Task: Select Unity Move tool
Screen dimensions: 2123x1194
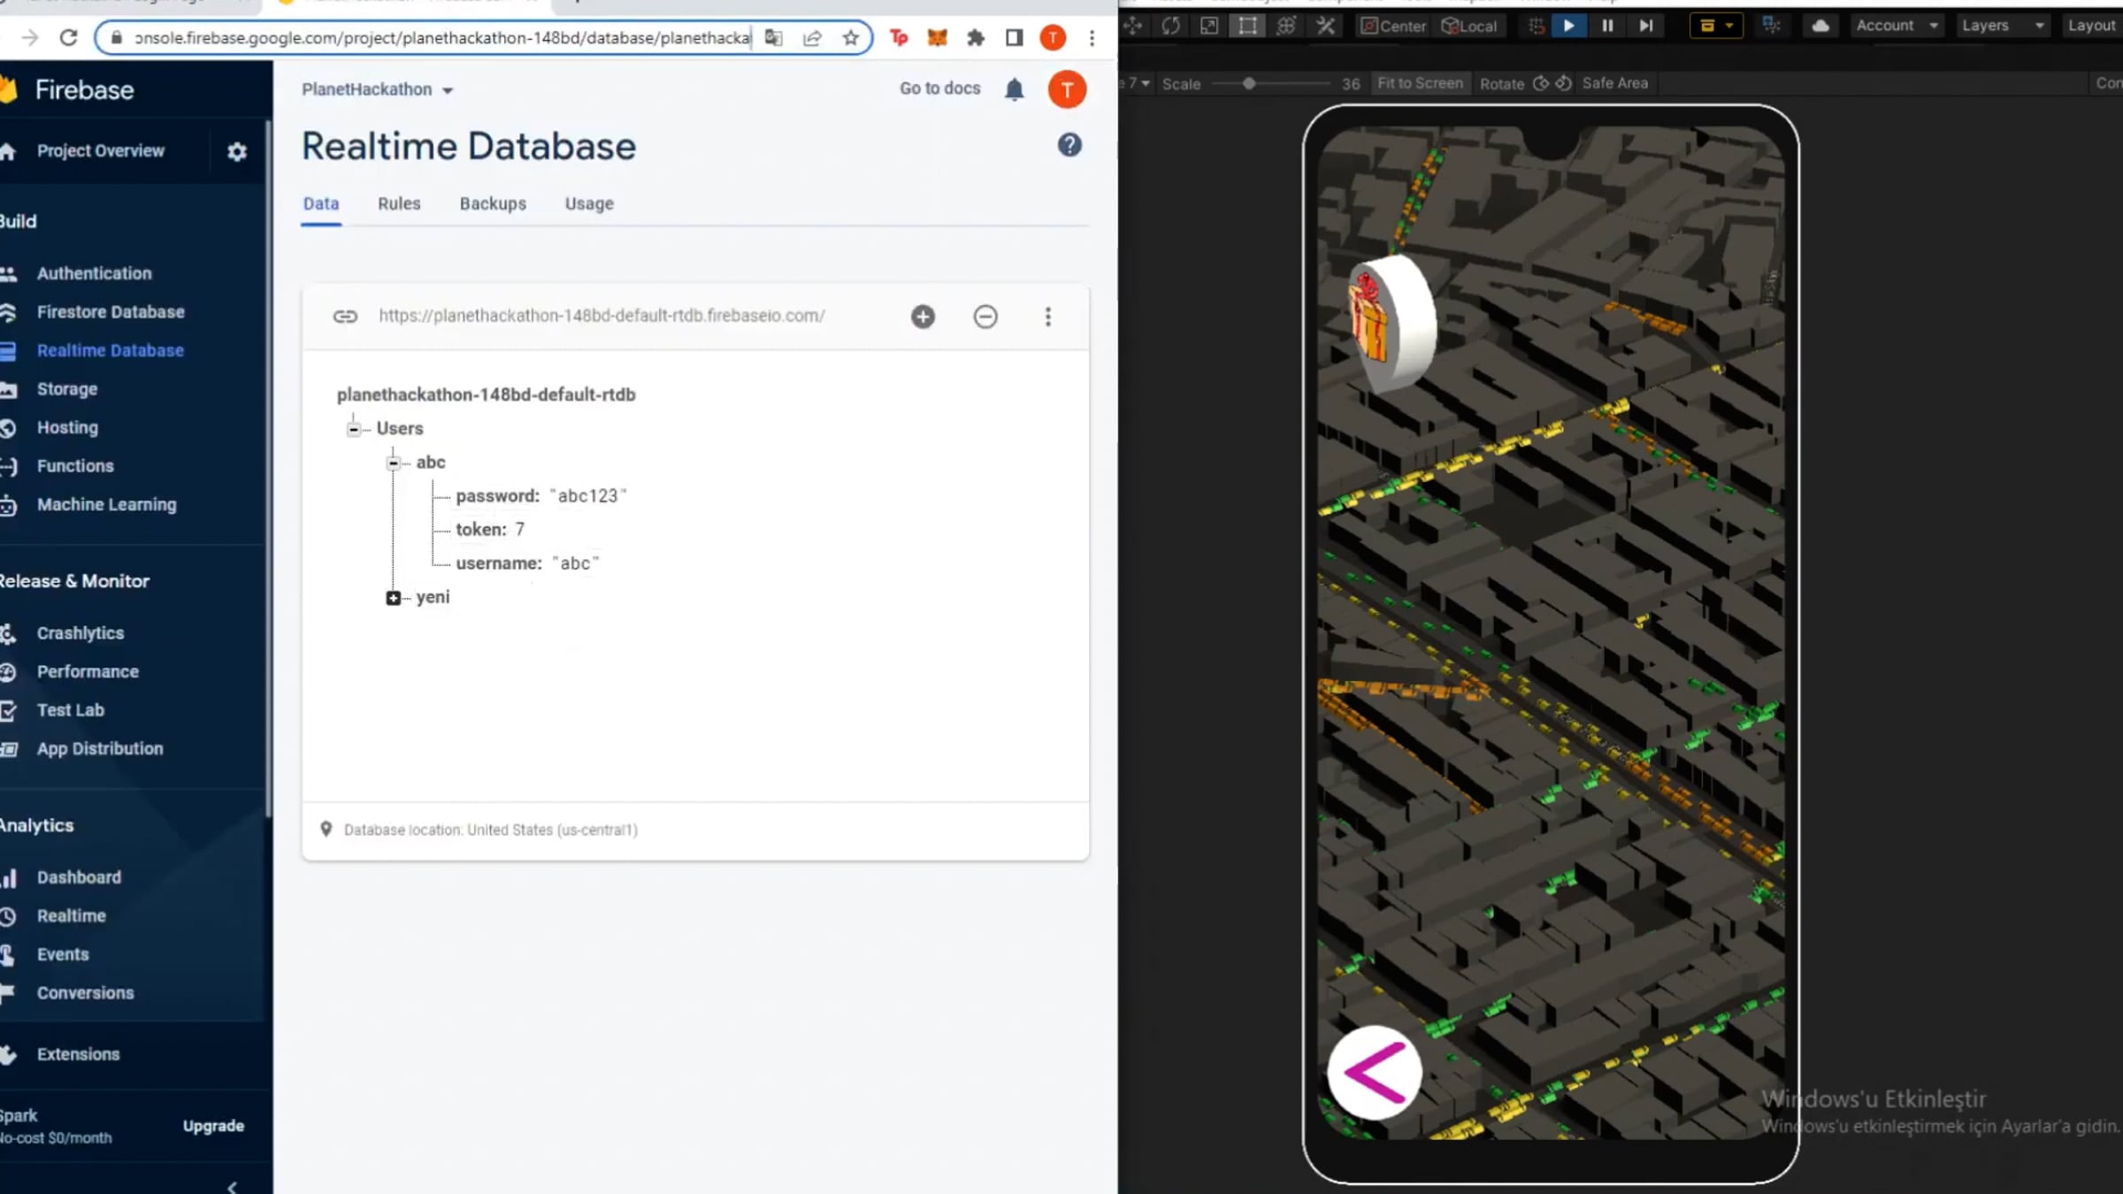Action: tap(1132, 26)
